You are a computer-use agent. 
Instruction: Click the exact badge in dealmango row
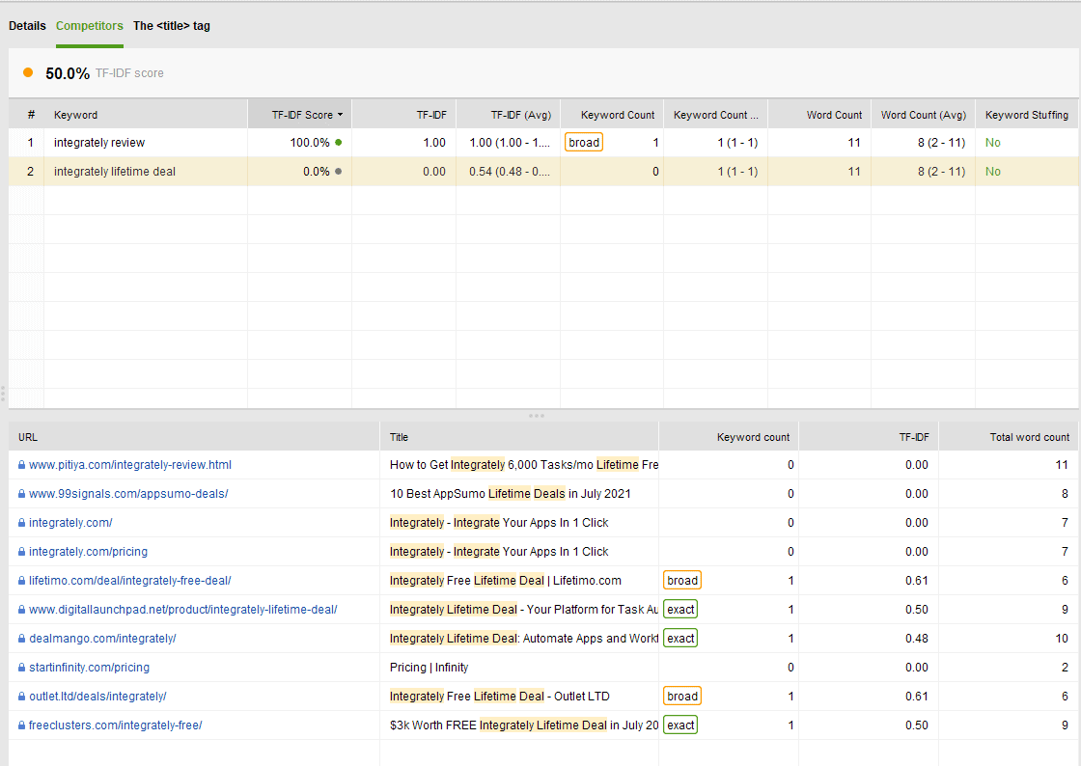click(x=680, y=639)
